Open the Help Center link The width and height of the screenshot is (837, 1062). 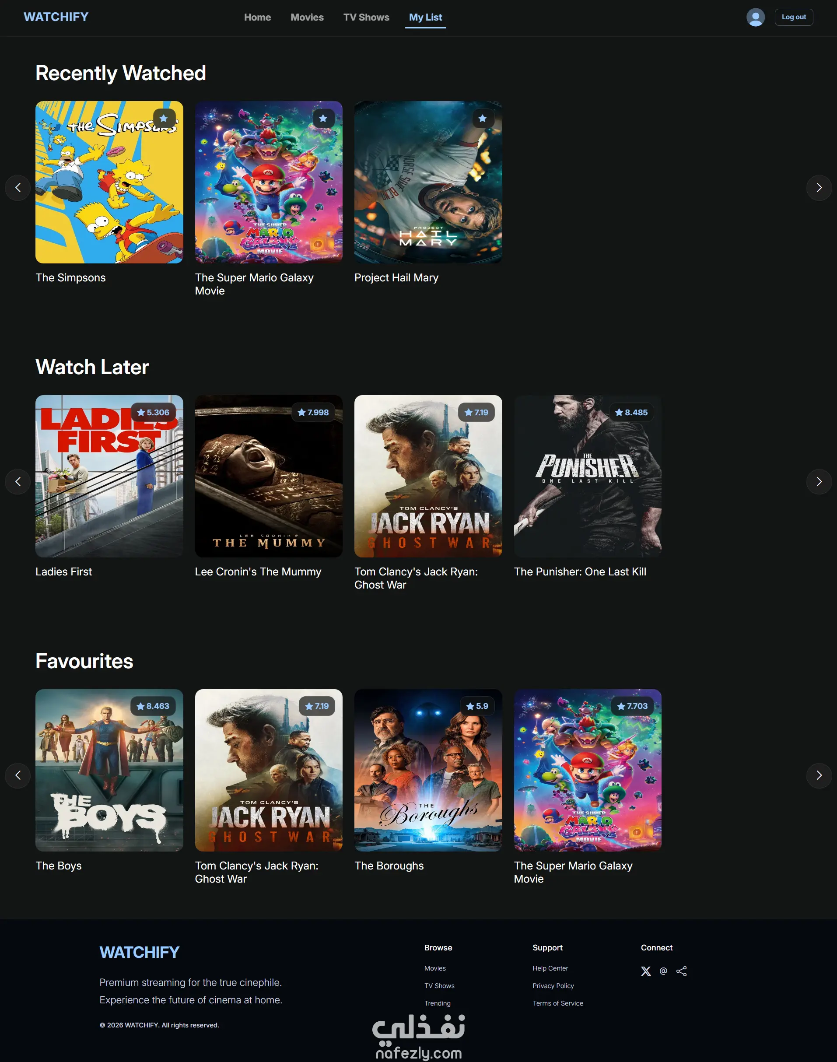(x=550, y=968)
